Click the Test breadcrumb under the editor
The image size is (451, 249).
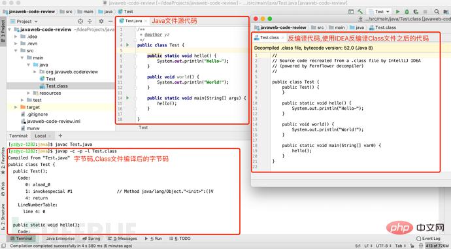pyautogui.click(x=143, y=127)
